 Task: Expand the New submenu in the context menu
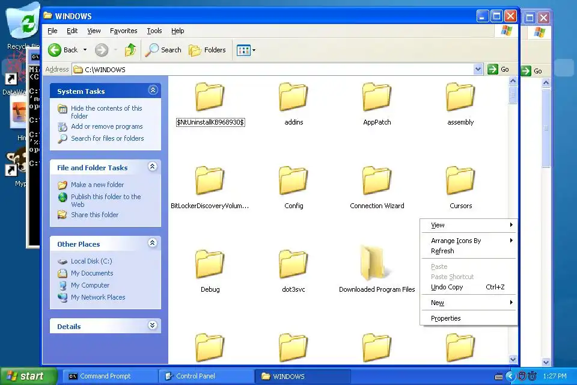click(468, 303)
